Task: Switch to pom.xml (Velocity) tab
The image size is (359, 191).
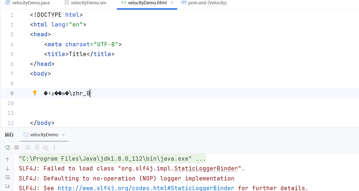Action: pyautogui.click(x=207, y=3)
